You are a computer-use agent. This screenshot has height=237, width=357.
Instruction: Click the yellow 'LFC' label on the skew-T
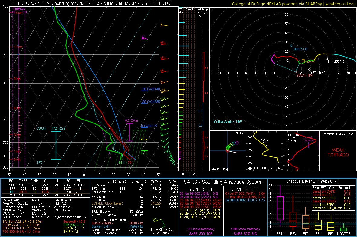[144, 138]
